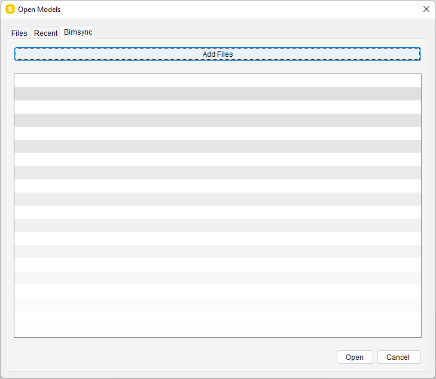Cancel the Open Models dialog
The width and height of the screenshot is (436, 379).
coord(398,357)
